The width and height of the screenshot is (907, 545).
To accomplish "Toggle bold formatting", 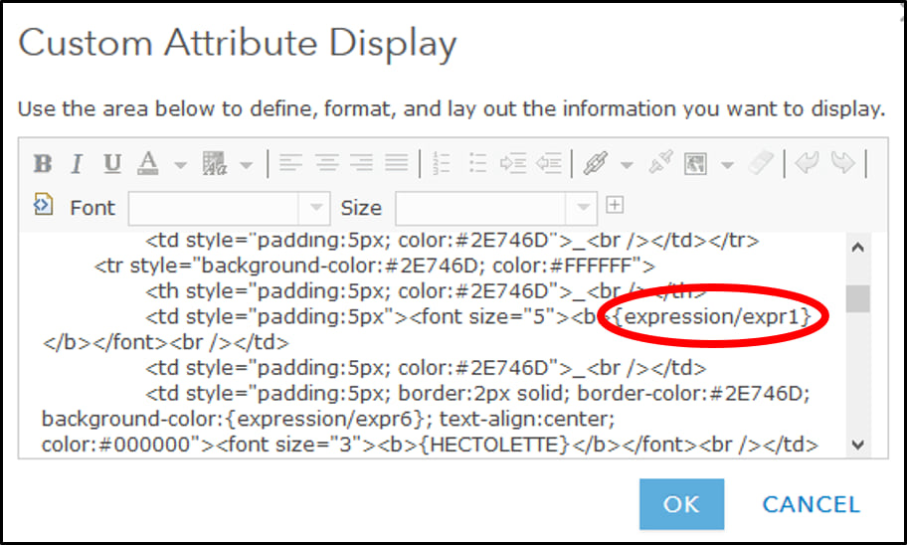I will click(43, 163).
